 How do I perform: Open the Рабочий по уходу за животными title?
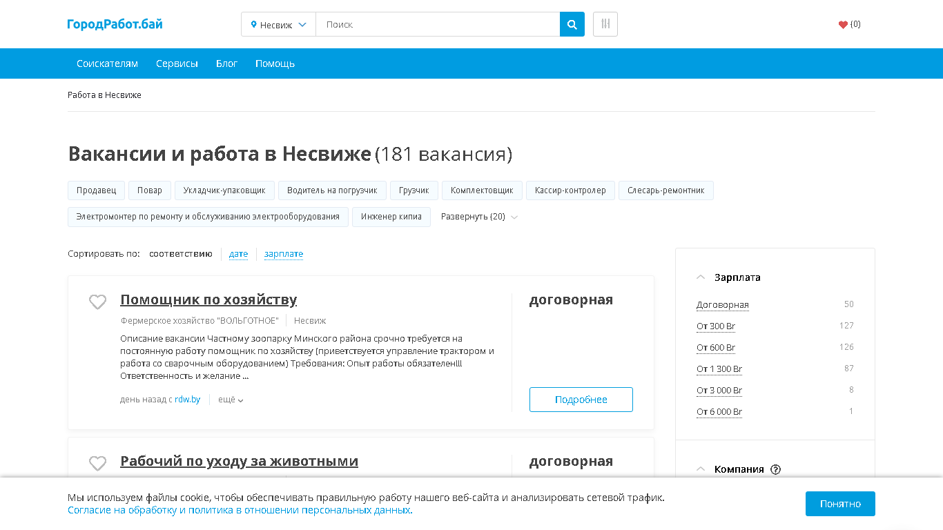(239, 461)
